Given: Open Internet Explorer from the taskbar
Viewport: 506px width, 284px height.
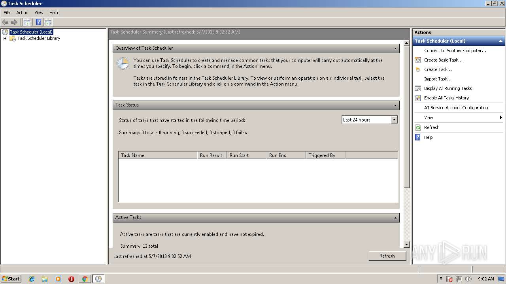Looking at the screenshot, I should pyautogui.click(x=32, y=279).
